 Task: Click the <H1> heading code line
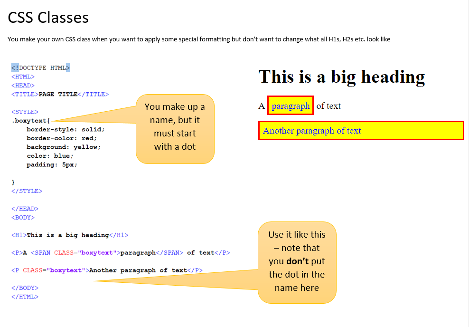[x=70, y=235]
